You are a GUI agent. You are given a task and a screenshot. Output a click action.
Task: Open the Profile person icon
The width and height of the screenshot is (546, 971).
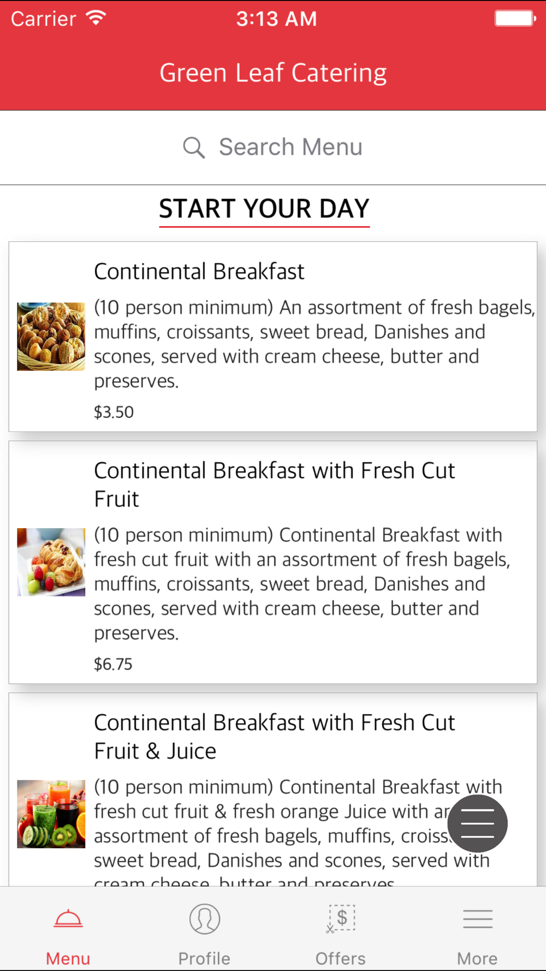coord(205,919)
